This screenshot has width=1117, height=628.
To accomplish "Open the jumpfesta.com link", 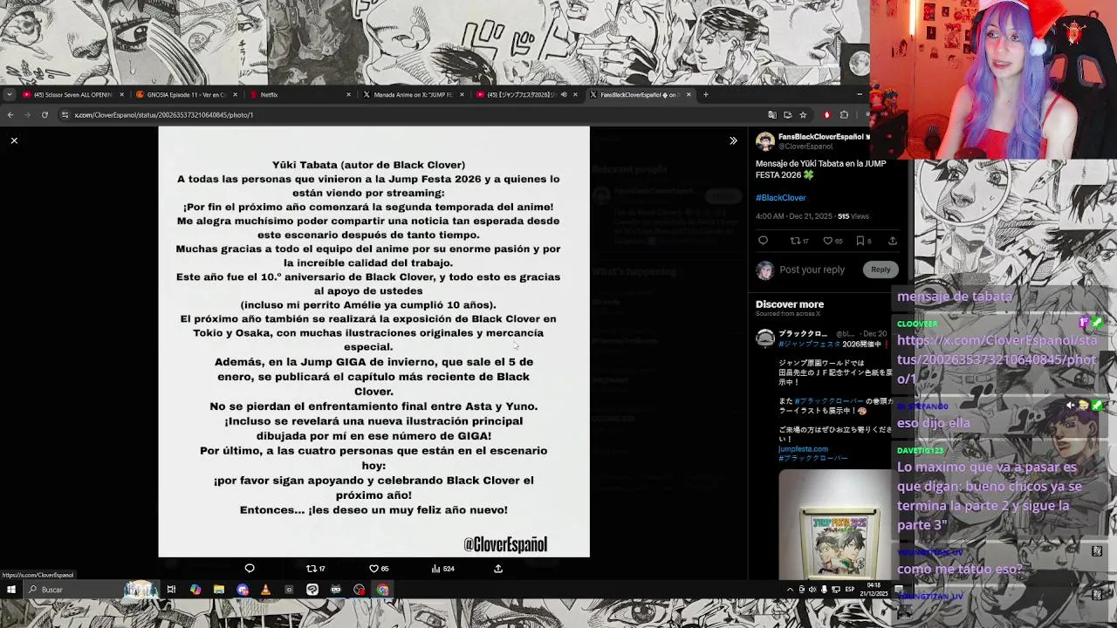I will 803,449.
